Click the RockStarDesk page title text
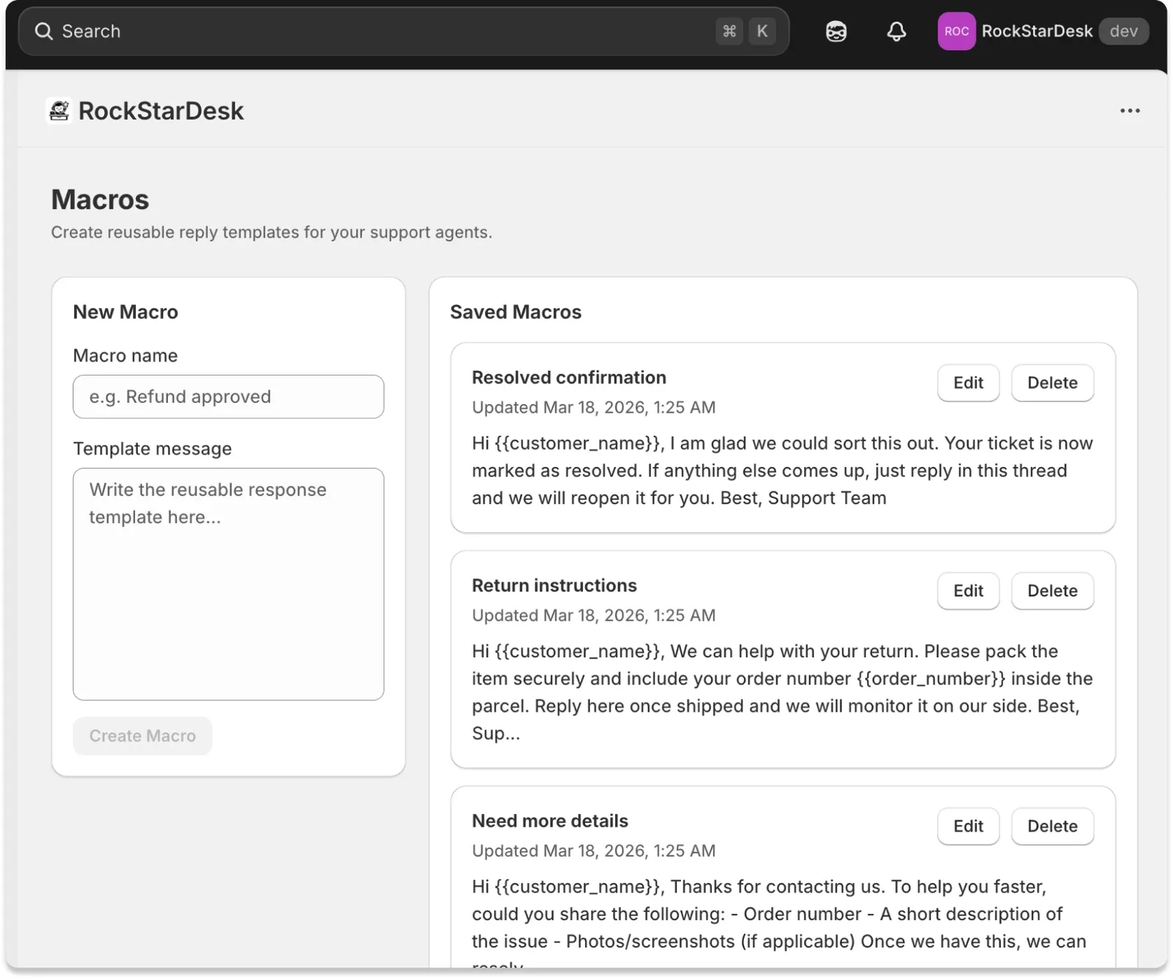Viewport: 1173px width, 979px height. [161, 110]
